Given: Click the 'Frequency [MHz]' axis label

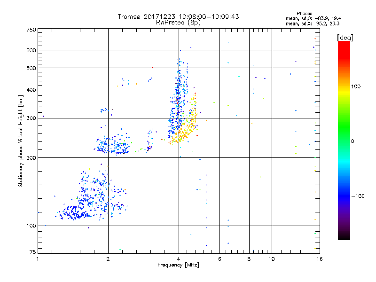Looking at the screenshot, I should (x=178, y=265).
